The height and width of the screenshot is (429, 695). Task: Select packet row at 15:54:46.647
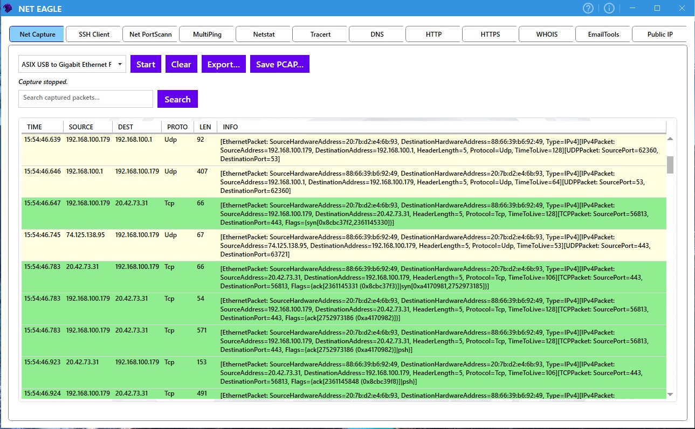click(x=343, y=213)
